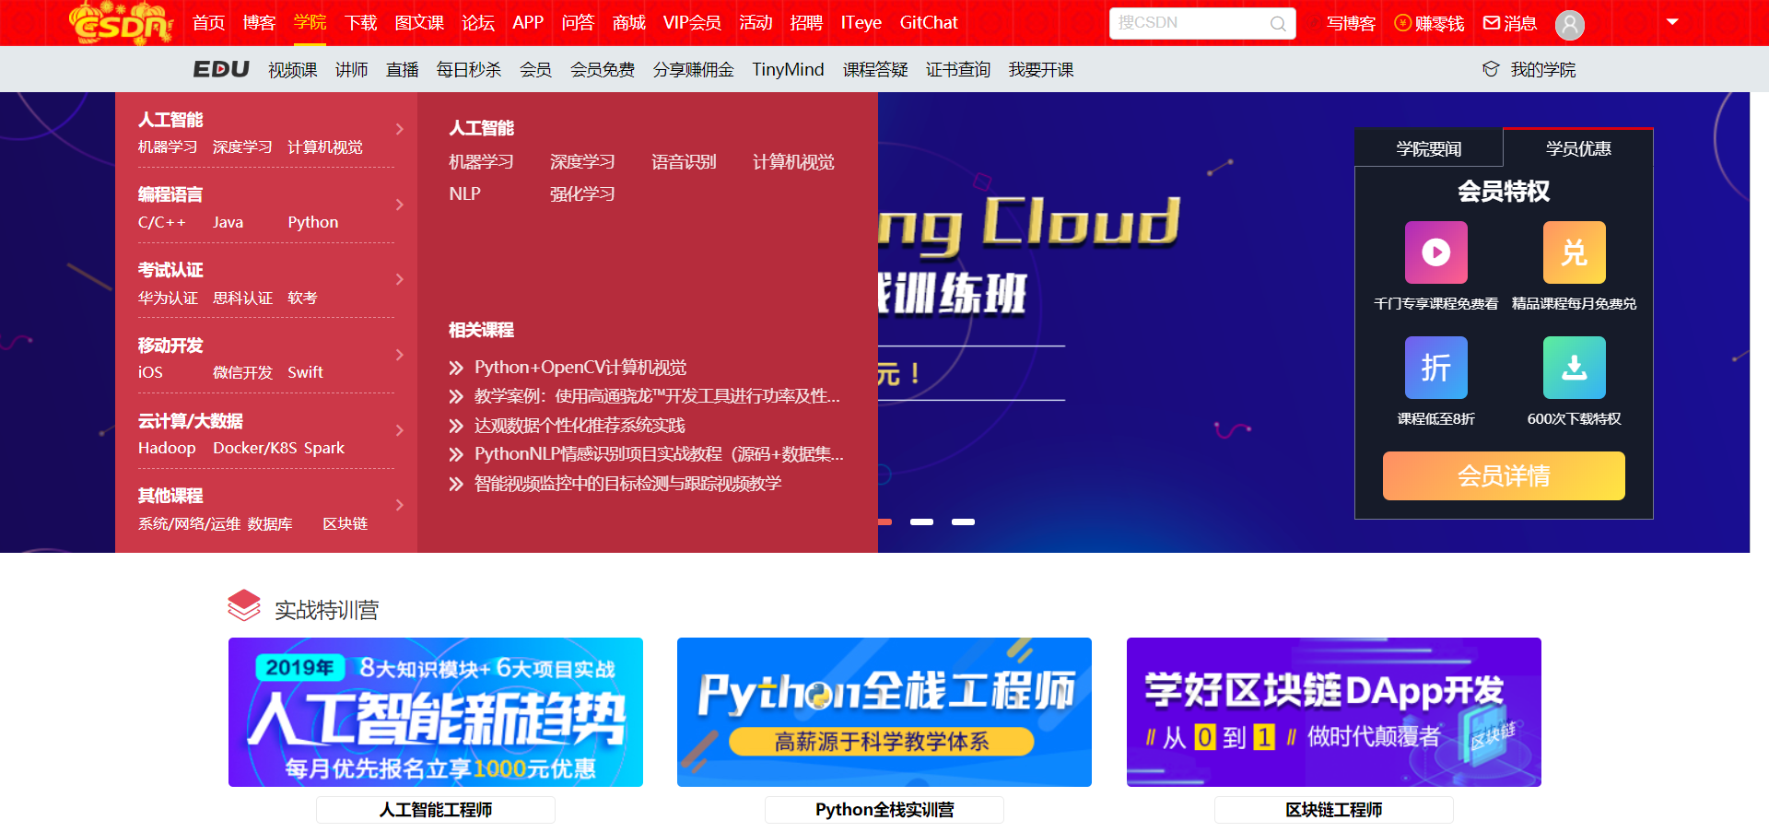Image resolution: width=1769 pixels, height=832 pixels.
Task: Expand the 移动开发 category arrow
Action: [x=400, y=355]
